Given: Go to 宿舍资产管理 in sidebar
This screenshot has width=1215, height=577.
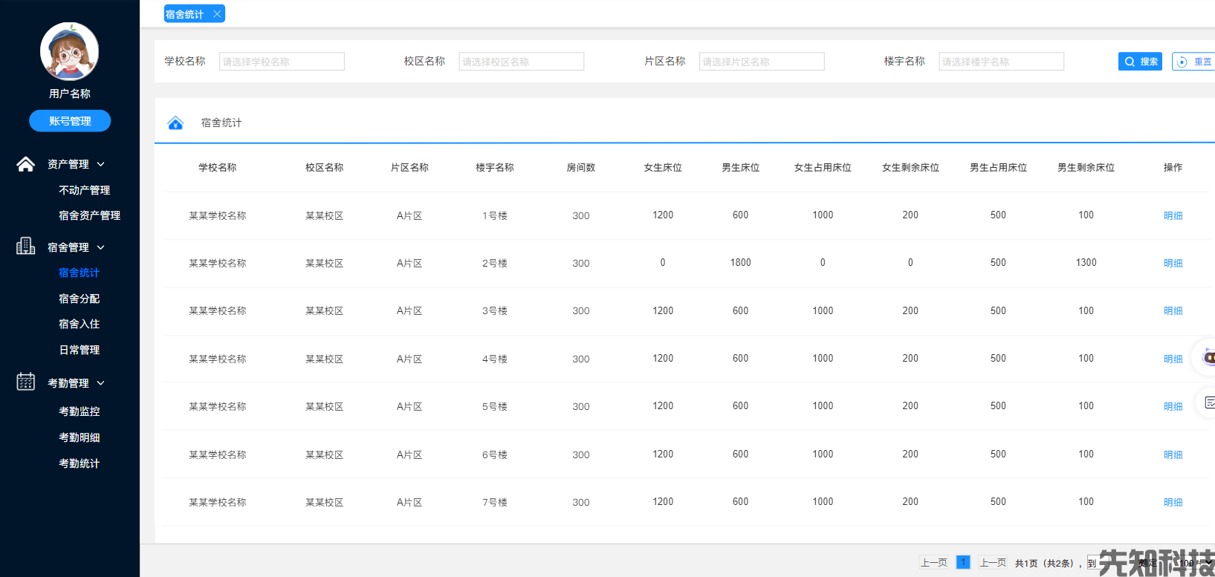Looking at the screenshot, I should 90,215.
